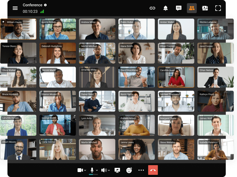Viewport: 237px width, 177px height.
Task: Open the hamburger menu
Action: point(15,8)
